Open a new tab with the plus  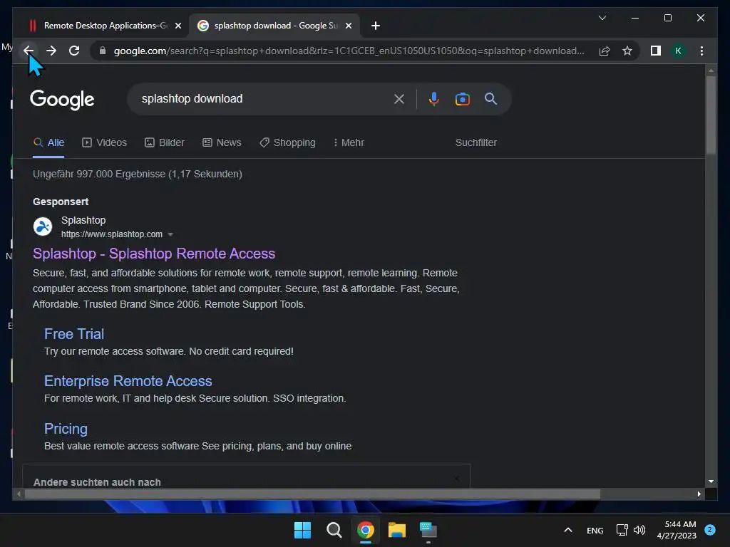375,26
